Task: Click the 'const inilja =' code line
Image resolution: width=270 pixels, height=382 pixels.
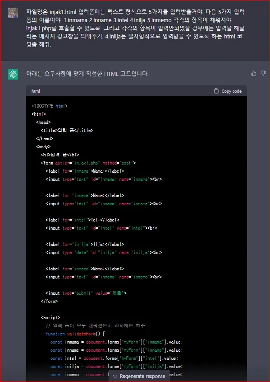Action: [x=117, y=367]
